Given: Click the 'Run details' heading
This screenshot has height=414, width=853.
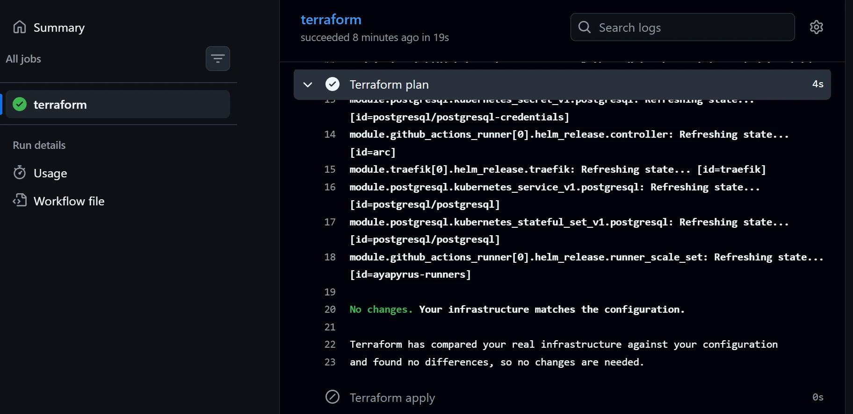Looking at the screenshot, I should pos(39,145).
